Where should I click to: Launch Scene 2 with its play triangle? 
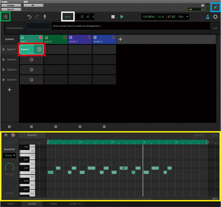pos(4,60)
